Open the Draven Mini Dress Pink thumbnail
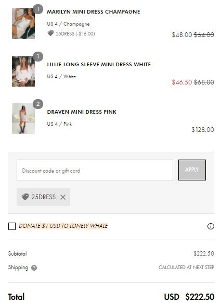Image resolution: width=221 pixels, height=303 pixels. (x=23, y=119)
